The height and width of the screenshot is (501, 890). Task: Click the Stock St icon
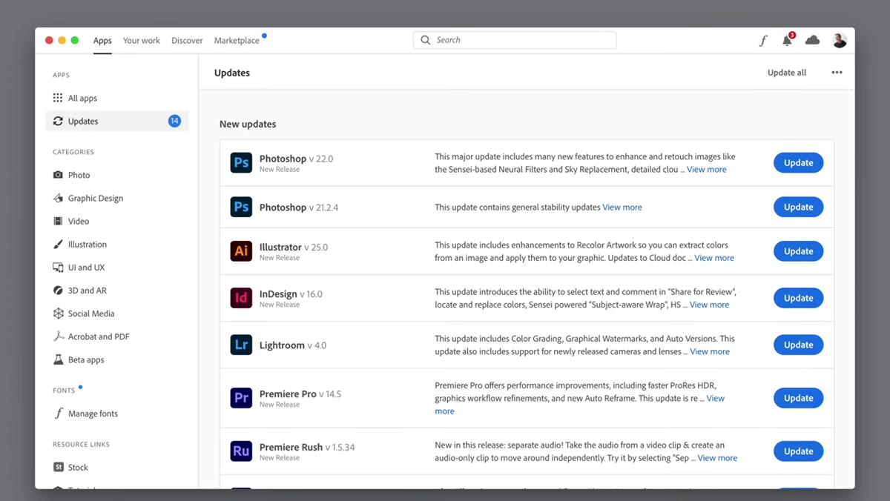[x=59, y=467]
